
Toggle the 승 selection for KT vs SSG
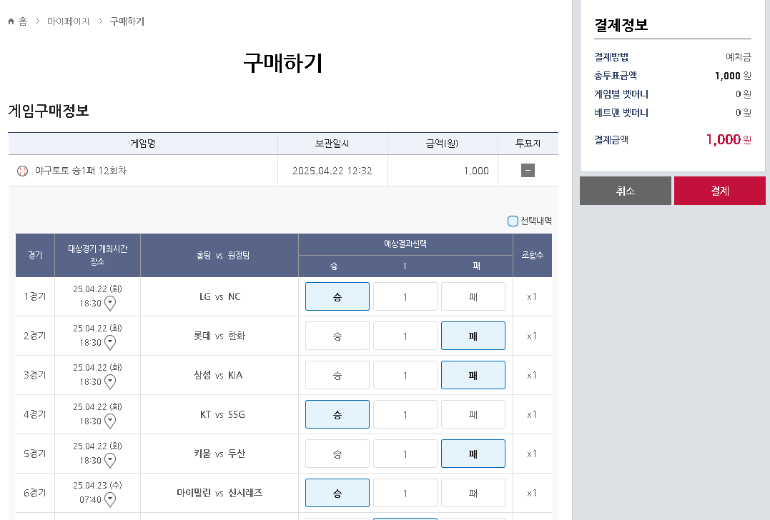(x=337, y=414)
